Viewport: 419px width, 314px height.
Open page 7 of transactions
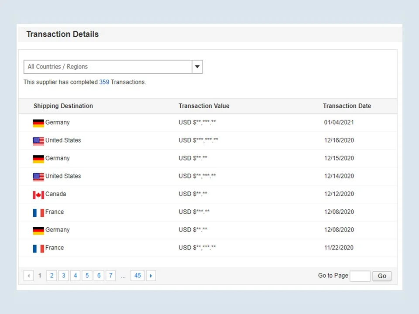111,276
